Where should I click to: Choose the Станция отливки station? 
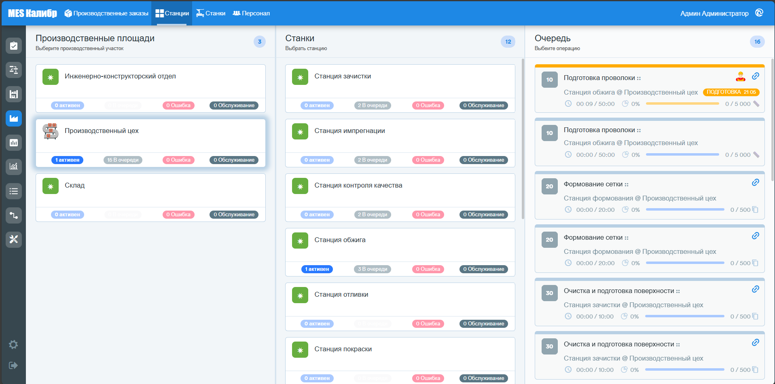(400, 307)
